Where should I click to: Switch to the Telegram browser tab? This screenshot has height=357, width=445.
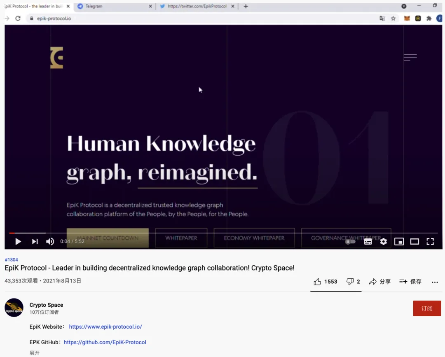[x=114, y=6]
